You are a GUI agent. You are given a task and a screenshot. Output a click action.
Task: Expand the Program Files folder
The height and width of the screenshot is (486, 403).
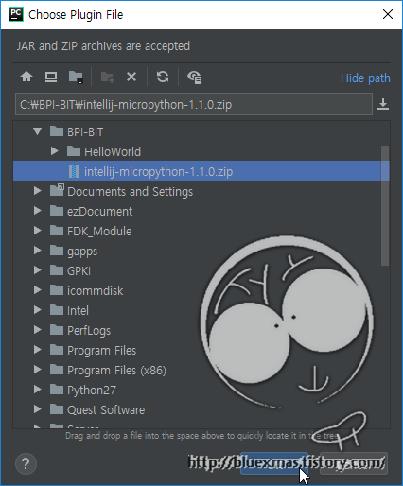pos(38,350)
